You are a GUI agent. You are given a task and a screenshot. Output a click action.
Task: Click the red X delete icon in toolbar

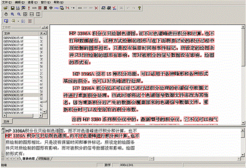[x=96, y=8]
